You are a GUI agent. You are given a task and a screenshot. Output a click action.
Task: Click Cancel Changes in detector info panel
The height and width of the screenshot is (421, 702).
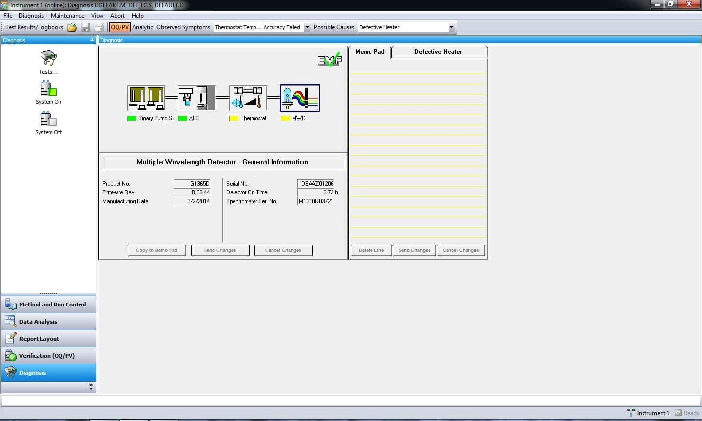[x=283, y=250]
